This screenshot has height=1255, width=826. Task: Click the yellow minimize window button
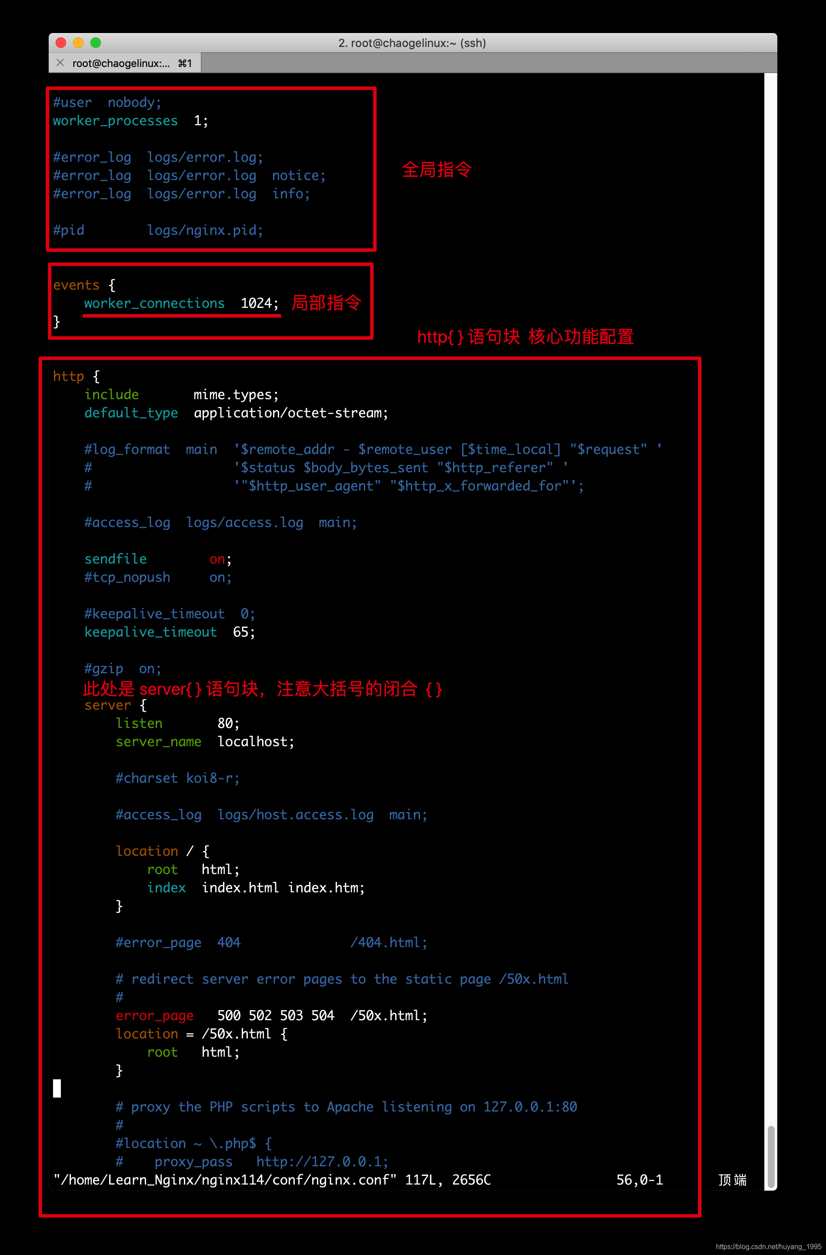78,43
